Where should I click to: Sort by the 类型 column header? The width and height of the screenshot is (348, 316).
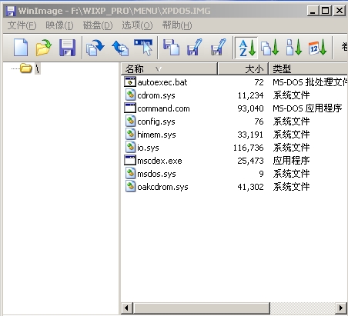(x=308, y=68)
